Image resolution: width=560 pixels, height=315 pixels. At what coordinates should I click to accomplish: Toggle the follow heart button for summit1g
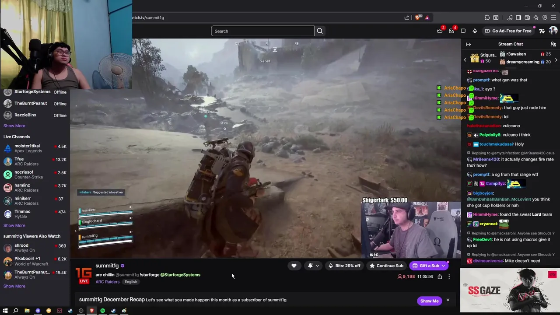click(294, 266)
